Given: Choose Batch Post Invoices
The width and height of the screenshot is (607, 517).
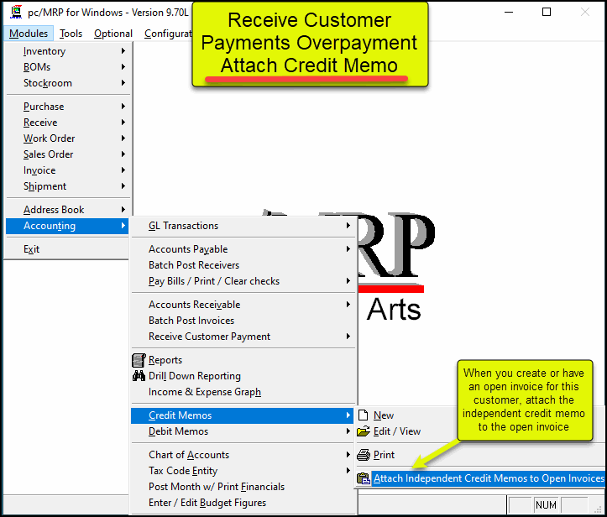Looking at the screenshot, I should click(191, 321).
